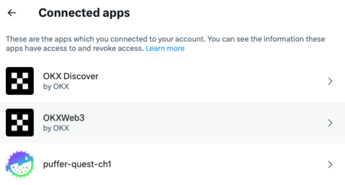Select the OKXWeb3 app name
Image resolution: width=345 pixels, height=185 pixels.
click(64, 118)
